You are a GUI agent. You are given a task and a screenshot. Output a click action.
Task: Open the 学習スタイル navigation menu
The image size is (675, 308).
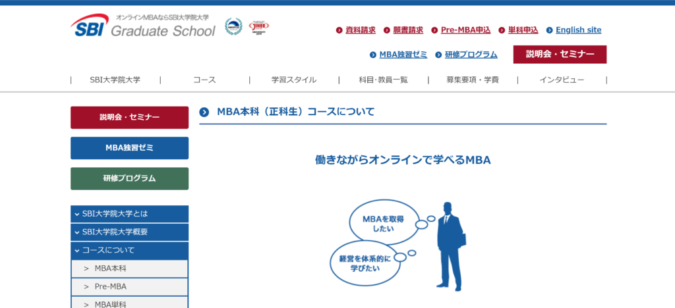click(294, 80)
